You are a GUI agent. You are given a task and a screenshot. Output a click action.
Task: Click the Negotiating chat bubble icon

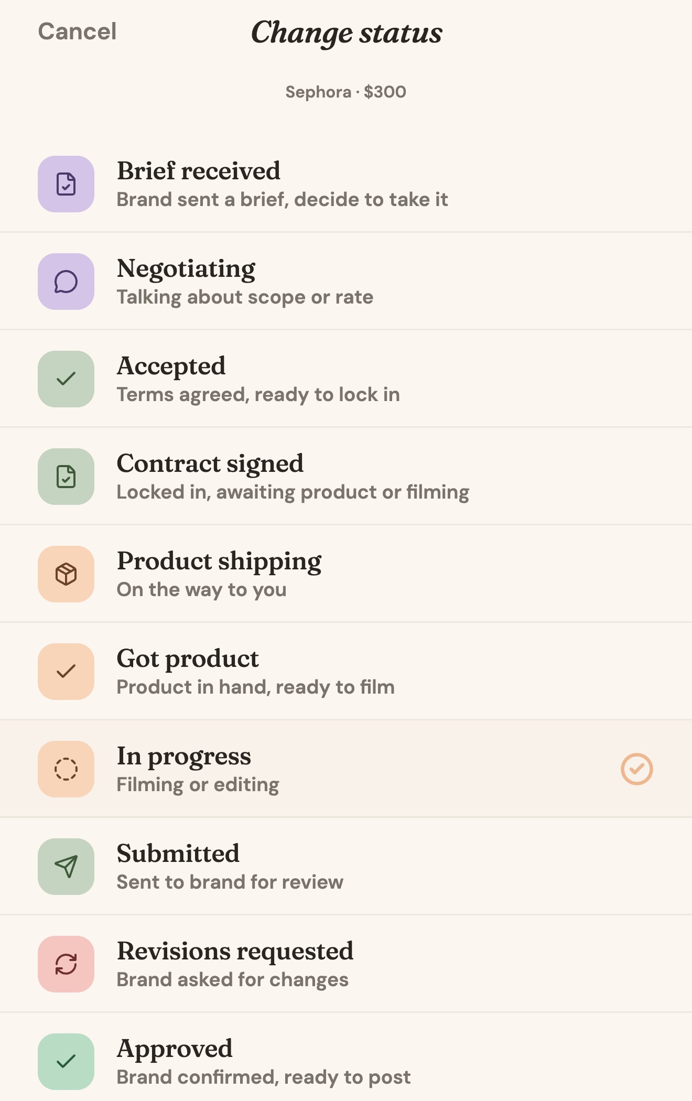pos(66,282)
